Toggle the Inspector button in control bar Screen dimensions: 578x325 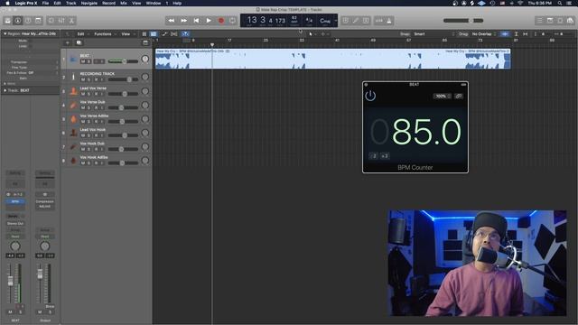pos(18,21)
